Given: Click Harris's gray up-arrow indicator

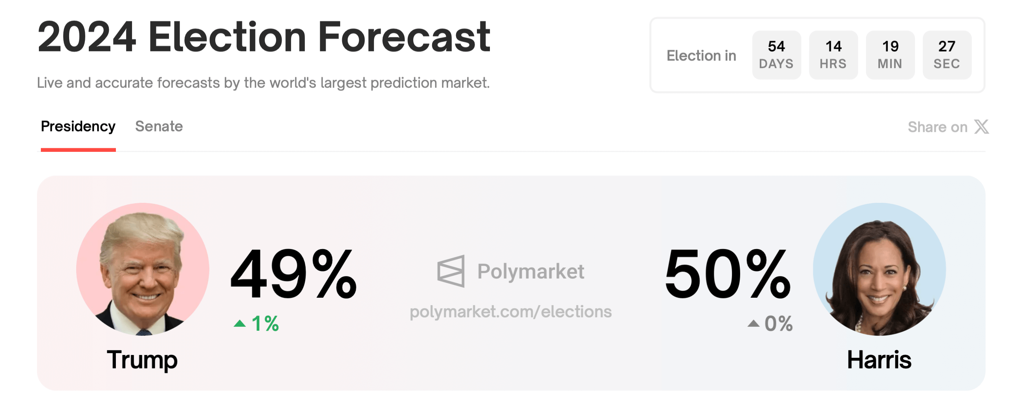Looking at the screenshot, I should (x=753, y=324).
